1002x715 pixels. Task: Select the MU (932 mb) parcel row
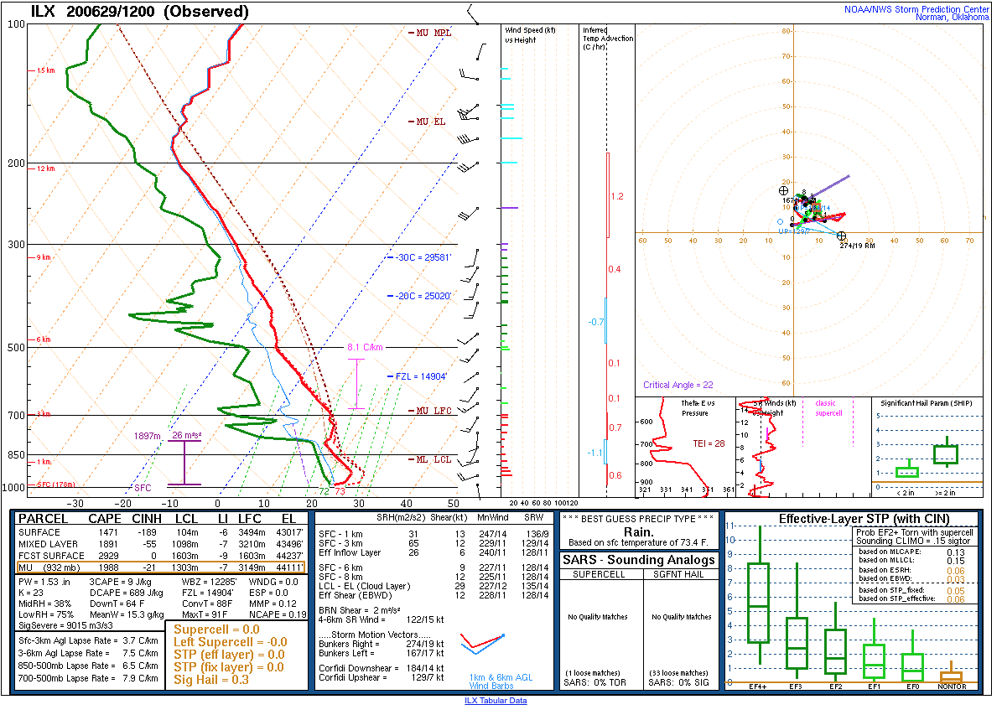coord(161,567)
